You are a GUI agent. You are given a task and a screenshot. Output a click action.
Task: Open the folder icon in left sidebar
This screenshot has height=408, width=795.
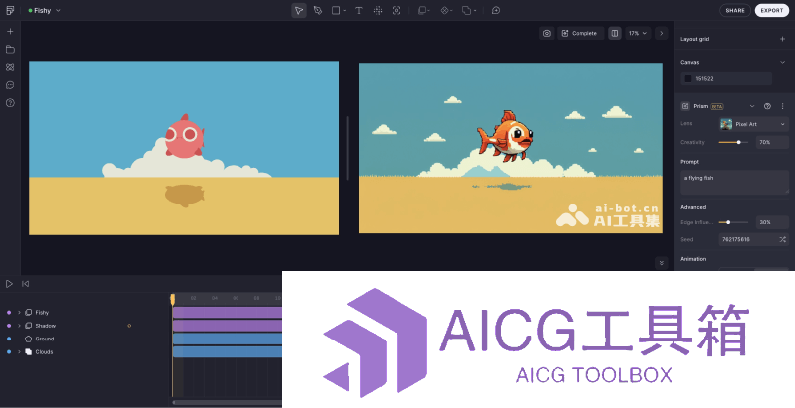pos(10,49)
